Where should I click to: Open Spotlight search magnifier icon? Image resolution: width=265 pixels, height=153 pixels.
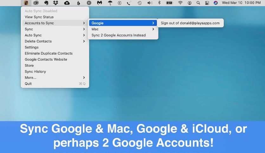pyautogui.click(x=198, y=3)
